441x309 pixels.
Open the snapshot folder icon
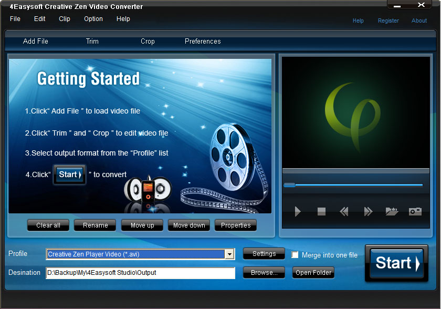pos(392,211)
